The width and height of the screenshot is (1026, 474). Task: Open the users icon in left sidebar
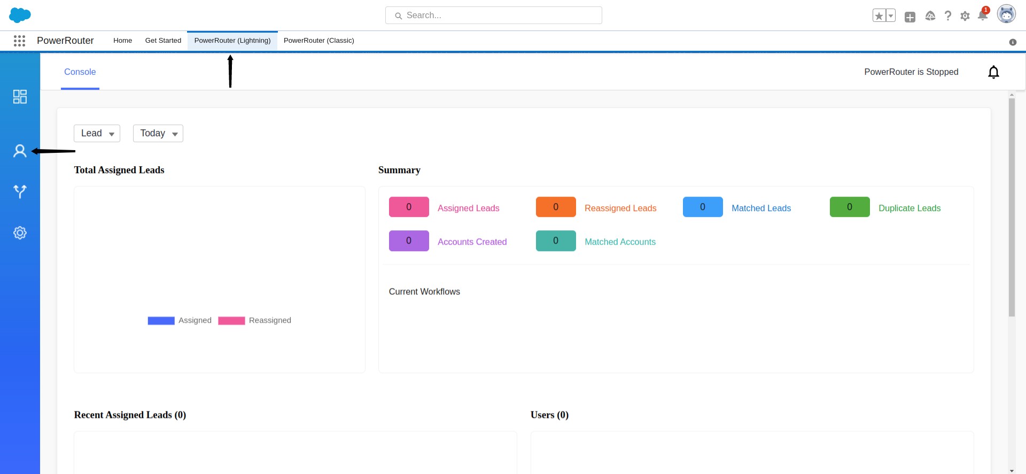(x=20, y=151)
